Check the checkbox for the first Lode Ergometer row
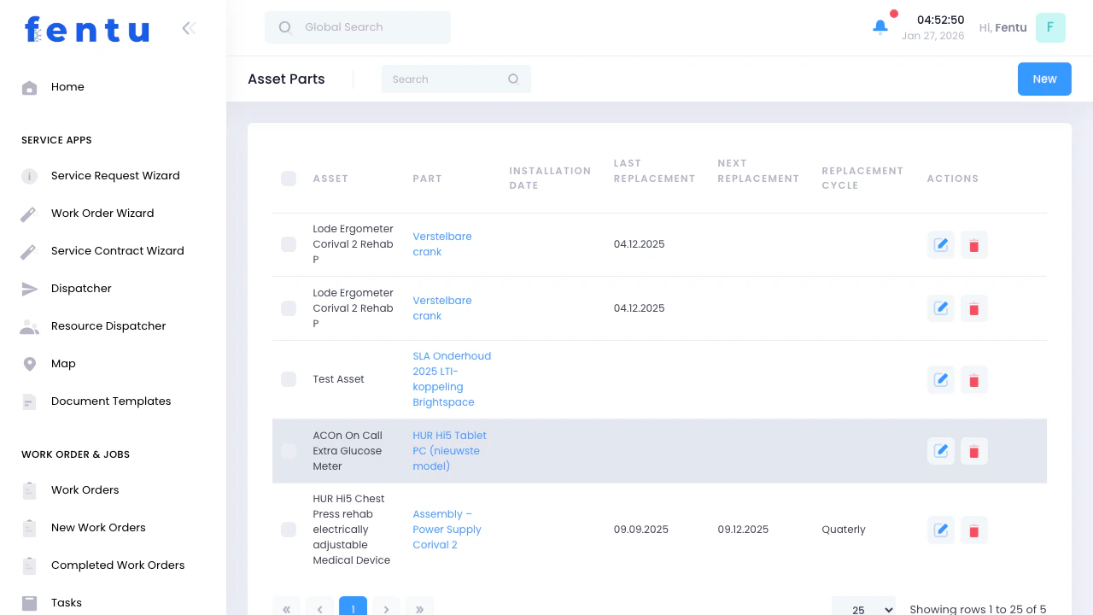The width and height of the screenshot is (1093, 615). pyautogui.click(x=288, y=244)
